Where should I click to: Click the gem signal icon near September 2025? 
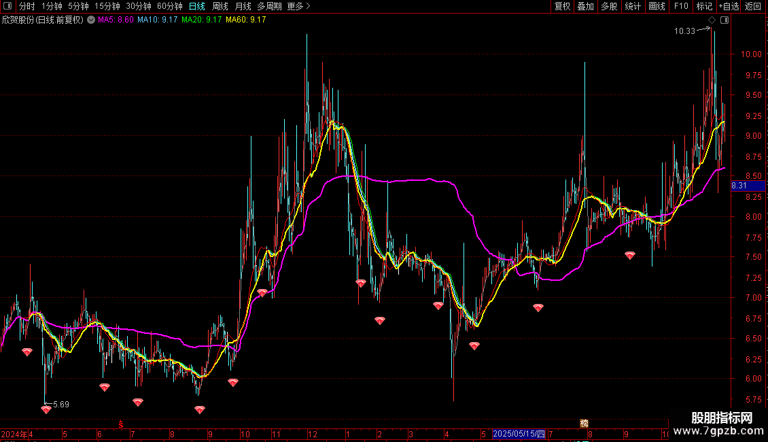[630, 256]
